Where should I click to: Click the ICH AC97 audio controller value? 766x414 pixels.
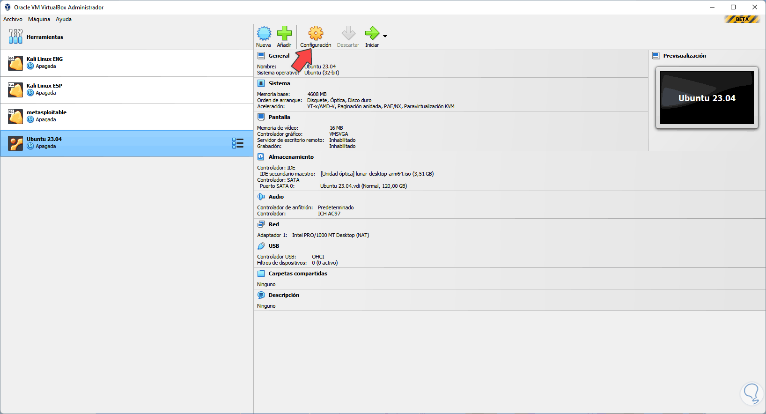(x=329, y=214)
